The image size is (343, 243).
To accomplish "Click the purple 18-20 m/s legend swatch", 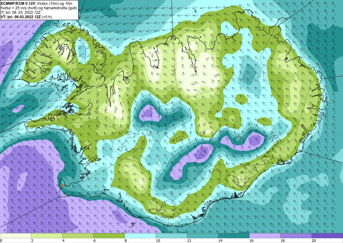I will coord(296,235).
